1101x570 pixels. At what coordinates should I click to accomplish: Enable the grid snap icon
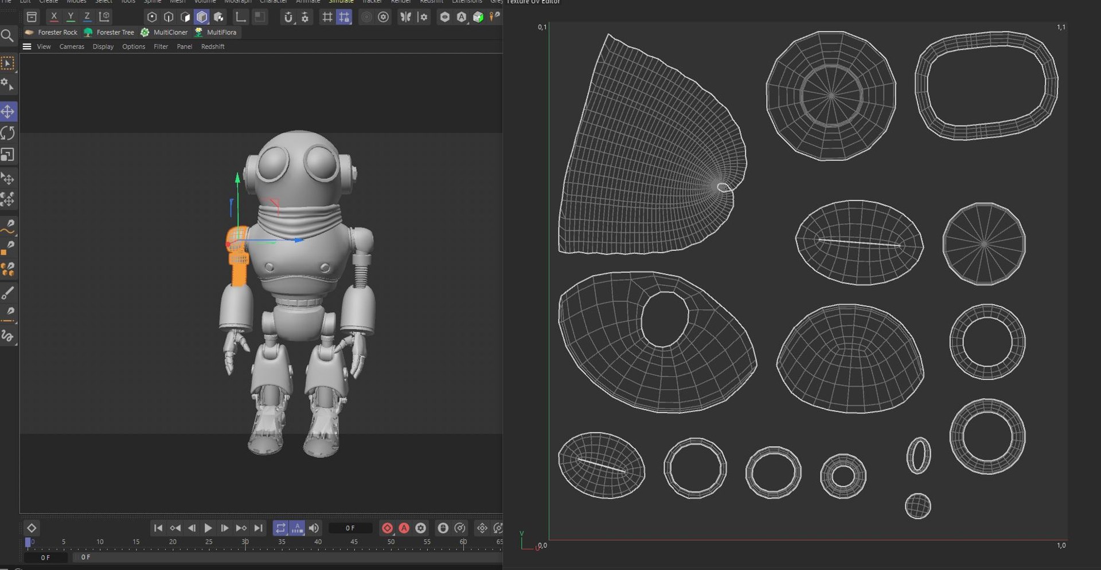[x=327, y=17]
